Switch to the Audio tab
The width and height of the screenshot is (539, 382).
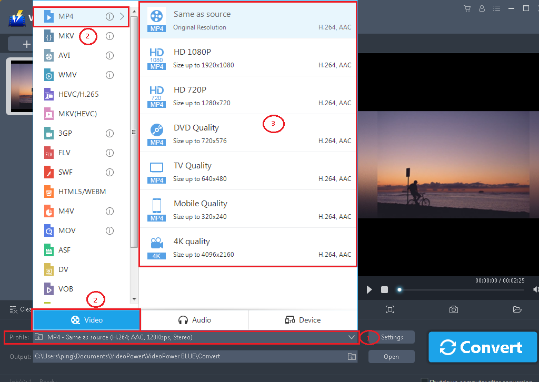(195, 319)
